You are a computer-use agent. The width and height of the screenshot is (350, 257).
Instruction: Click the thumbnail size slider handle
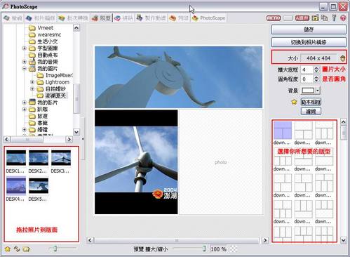[55, 249]
